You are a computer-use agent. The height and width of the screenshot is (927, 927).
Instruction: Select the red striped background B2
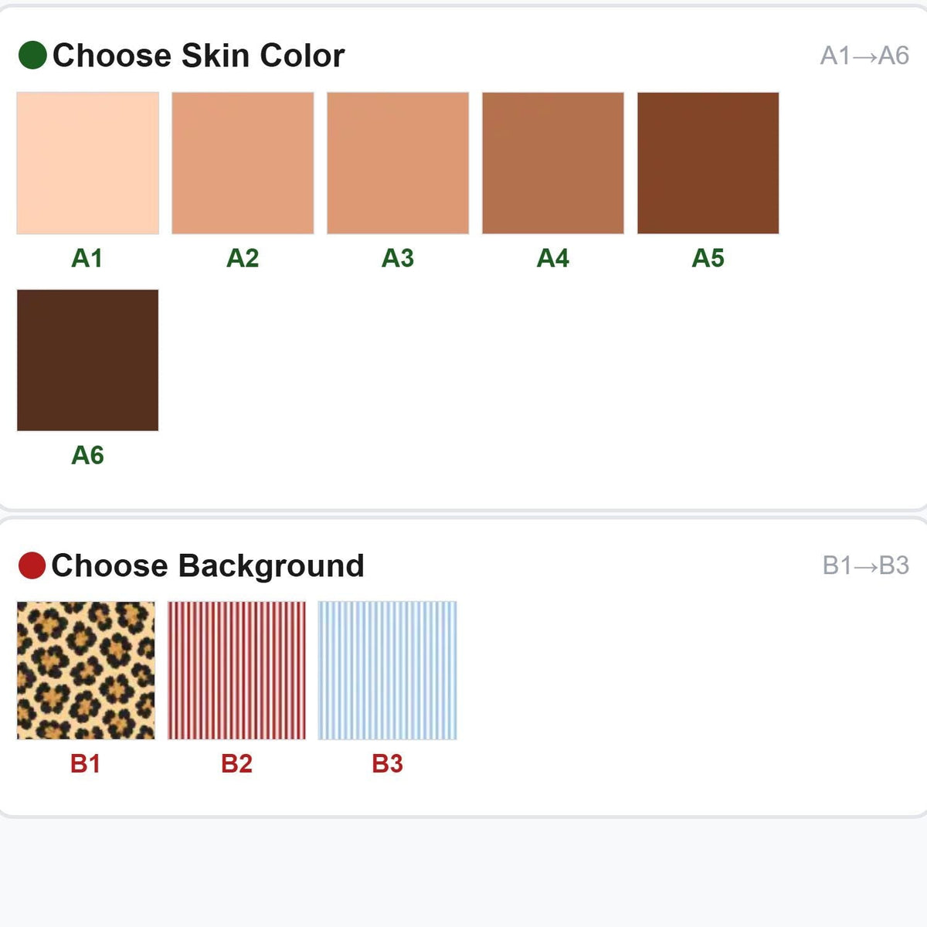(x=236, y=671)
